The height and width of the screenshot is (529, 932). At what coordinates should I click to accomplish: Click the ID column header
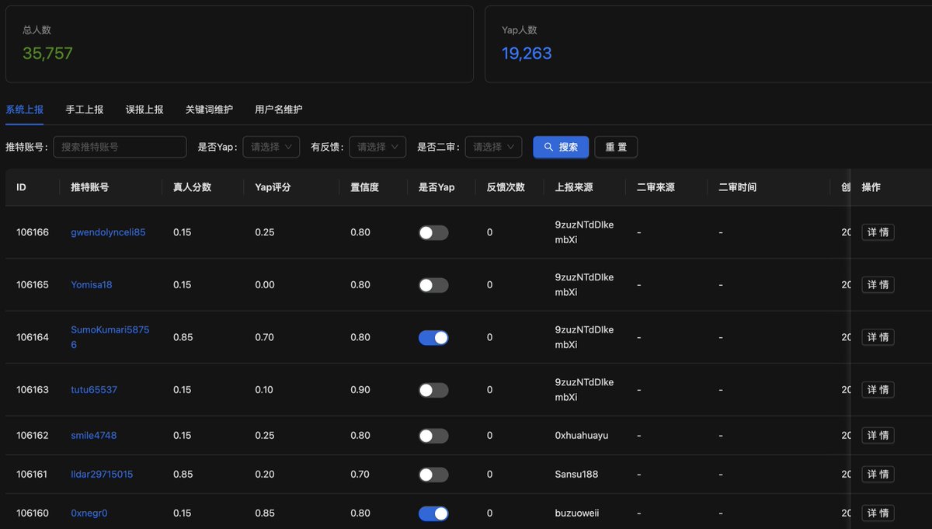22,187
